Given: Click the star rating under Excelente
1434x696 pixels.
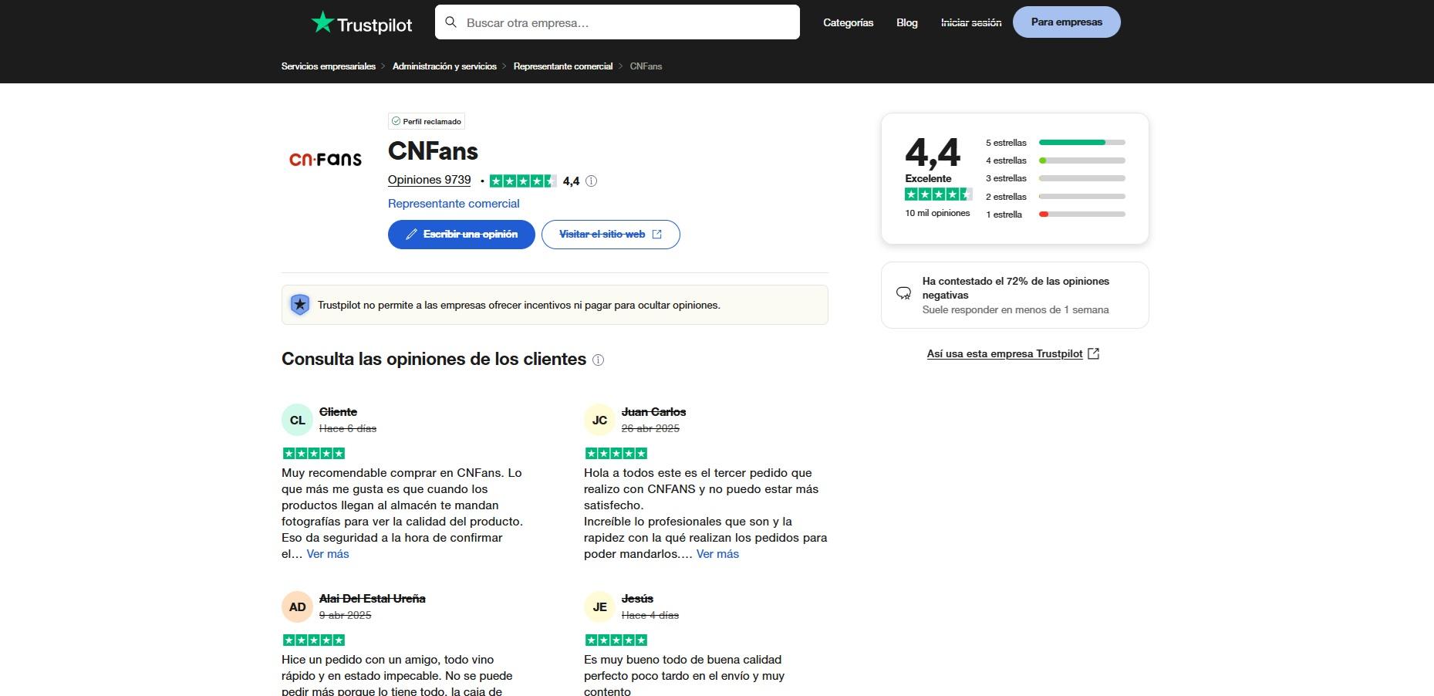Looking at the screenshot, I should tap(938, 194).
